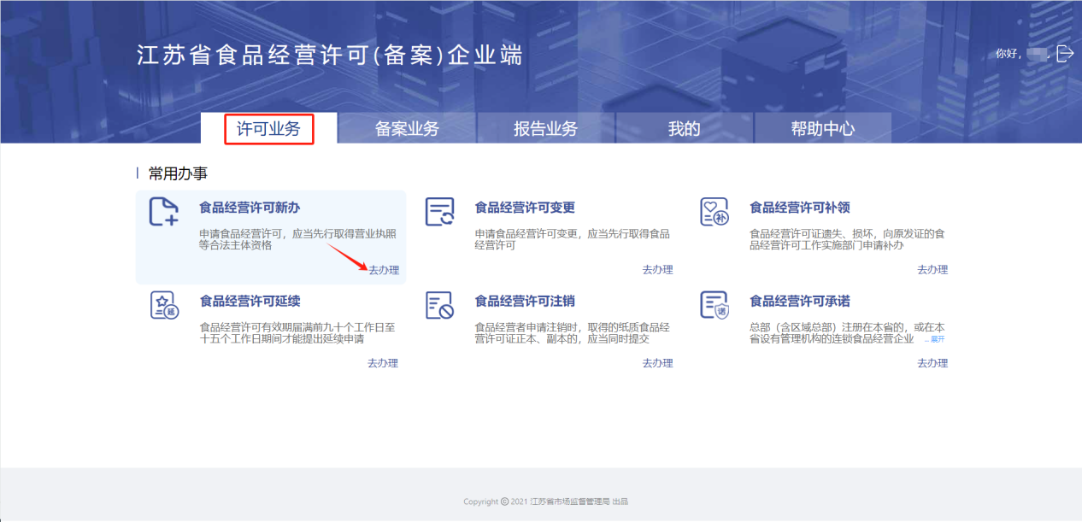Viewport: 1082px width, 522px height.
Task: Click the 食品经营许可承诺 shield icon
Action: 714,305
